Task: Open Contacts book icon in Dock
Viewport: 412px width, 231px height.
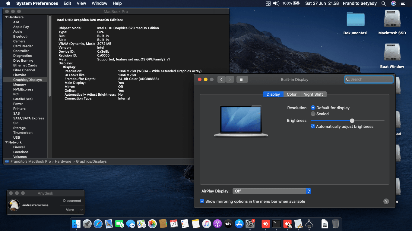Action: click(163, 224)
